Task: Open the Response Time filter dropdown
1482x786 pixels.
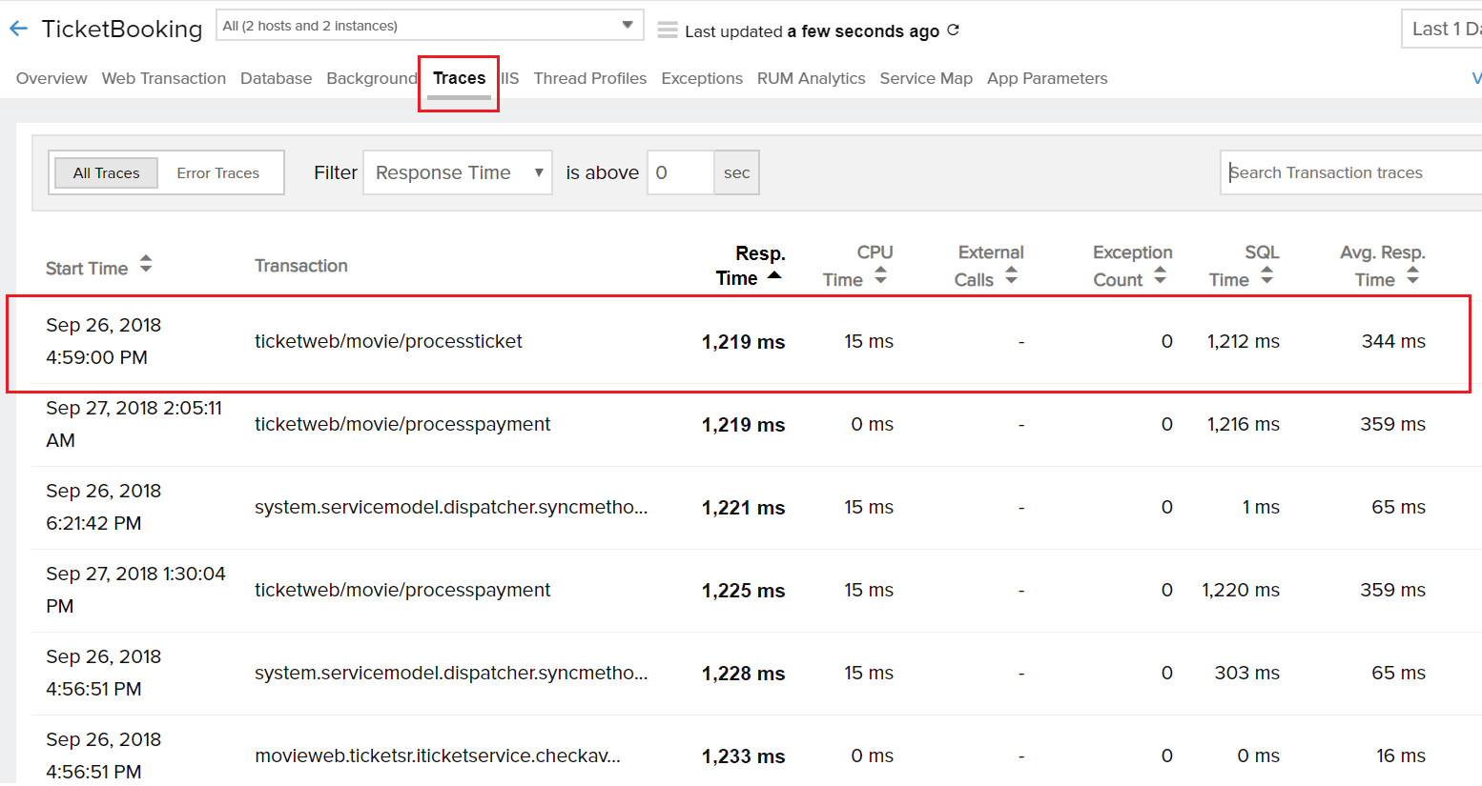Action: [x=458, y=172]
